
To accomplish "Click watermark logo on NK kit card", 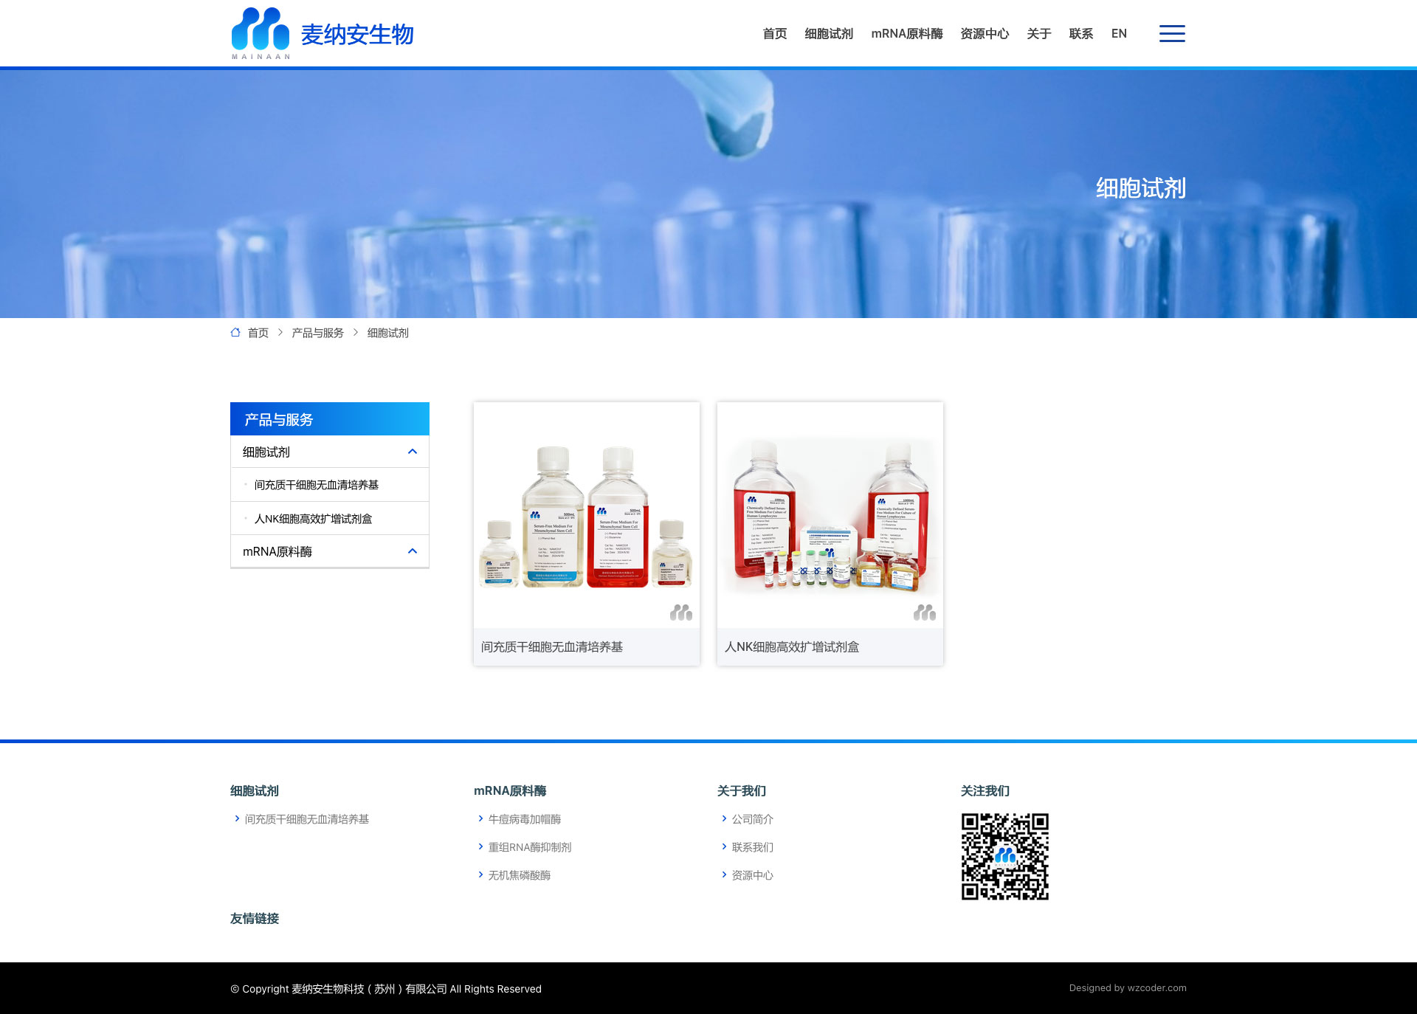I will 924,613.
